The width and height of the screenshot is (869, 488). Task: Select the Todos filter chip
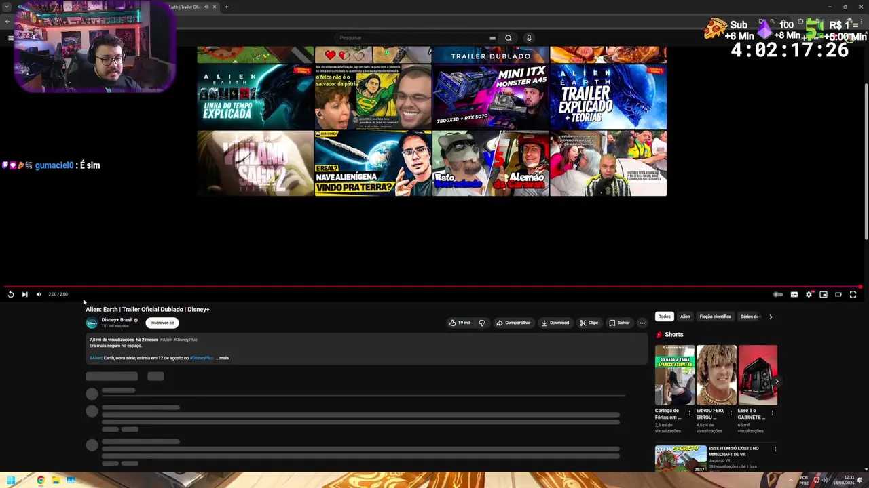pyautogui.click(x=665, y=317)
